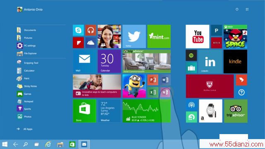Open the mint.com tile
This screenshot has height=149, width=265.
pyautogui.click(x=159, y=36)
